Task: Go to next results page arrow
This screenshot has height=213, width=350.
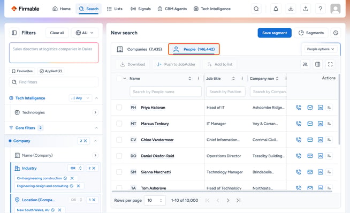Action: tap(228, 200)
